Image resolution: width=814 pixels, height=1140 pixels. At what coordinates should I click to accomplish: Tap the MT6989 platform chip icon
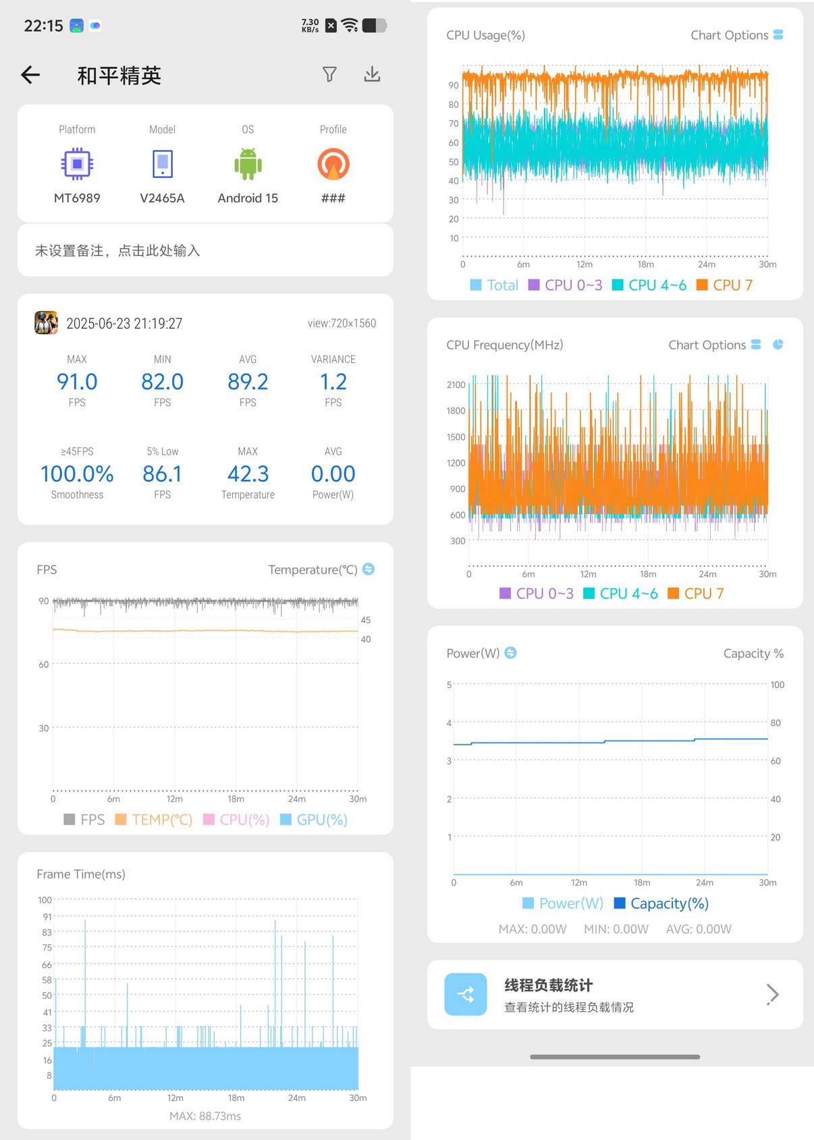tap(77, 164)
